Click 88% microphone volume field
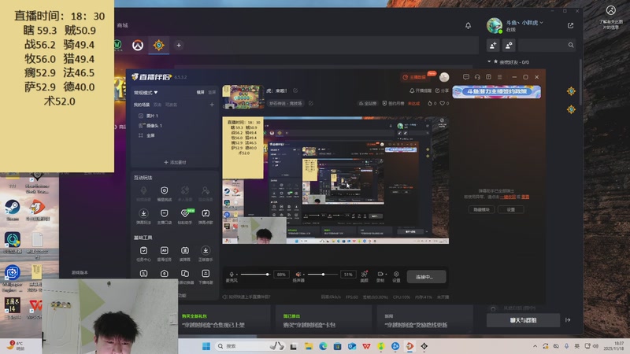The image size is (630, 354). pyautogui.click(x=281, y=275)
